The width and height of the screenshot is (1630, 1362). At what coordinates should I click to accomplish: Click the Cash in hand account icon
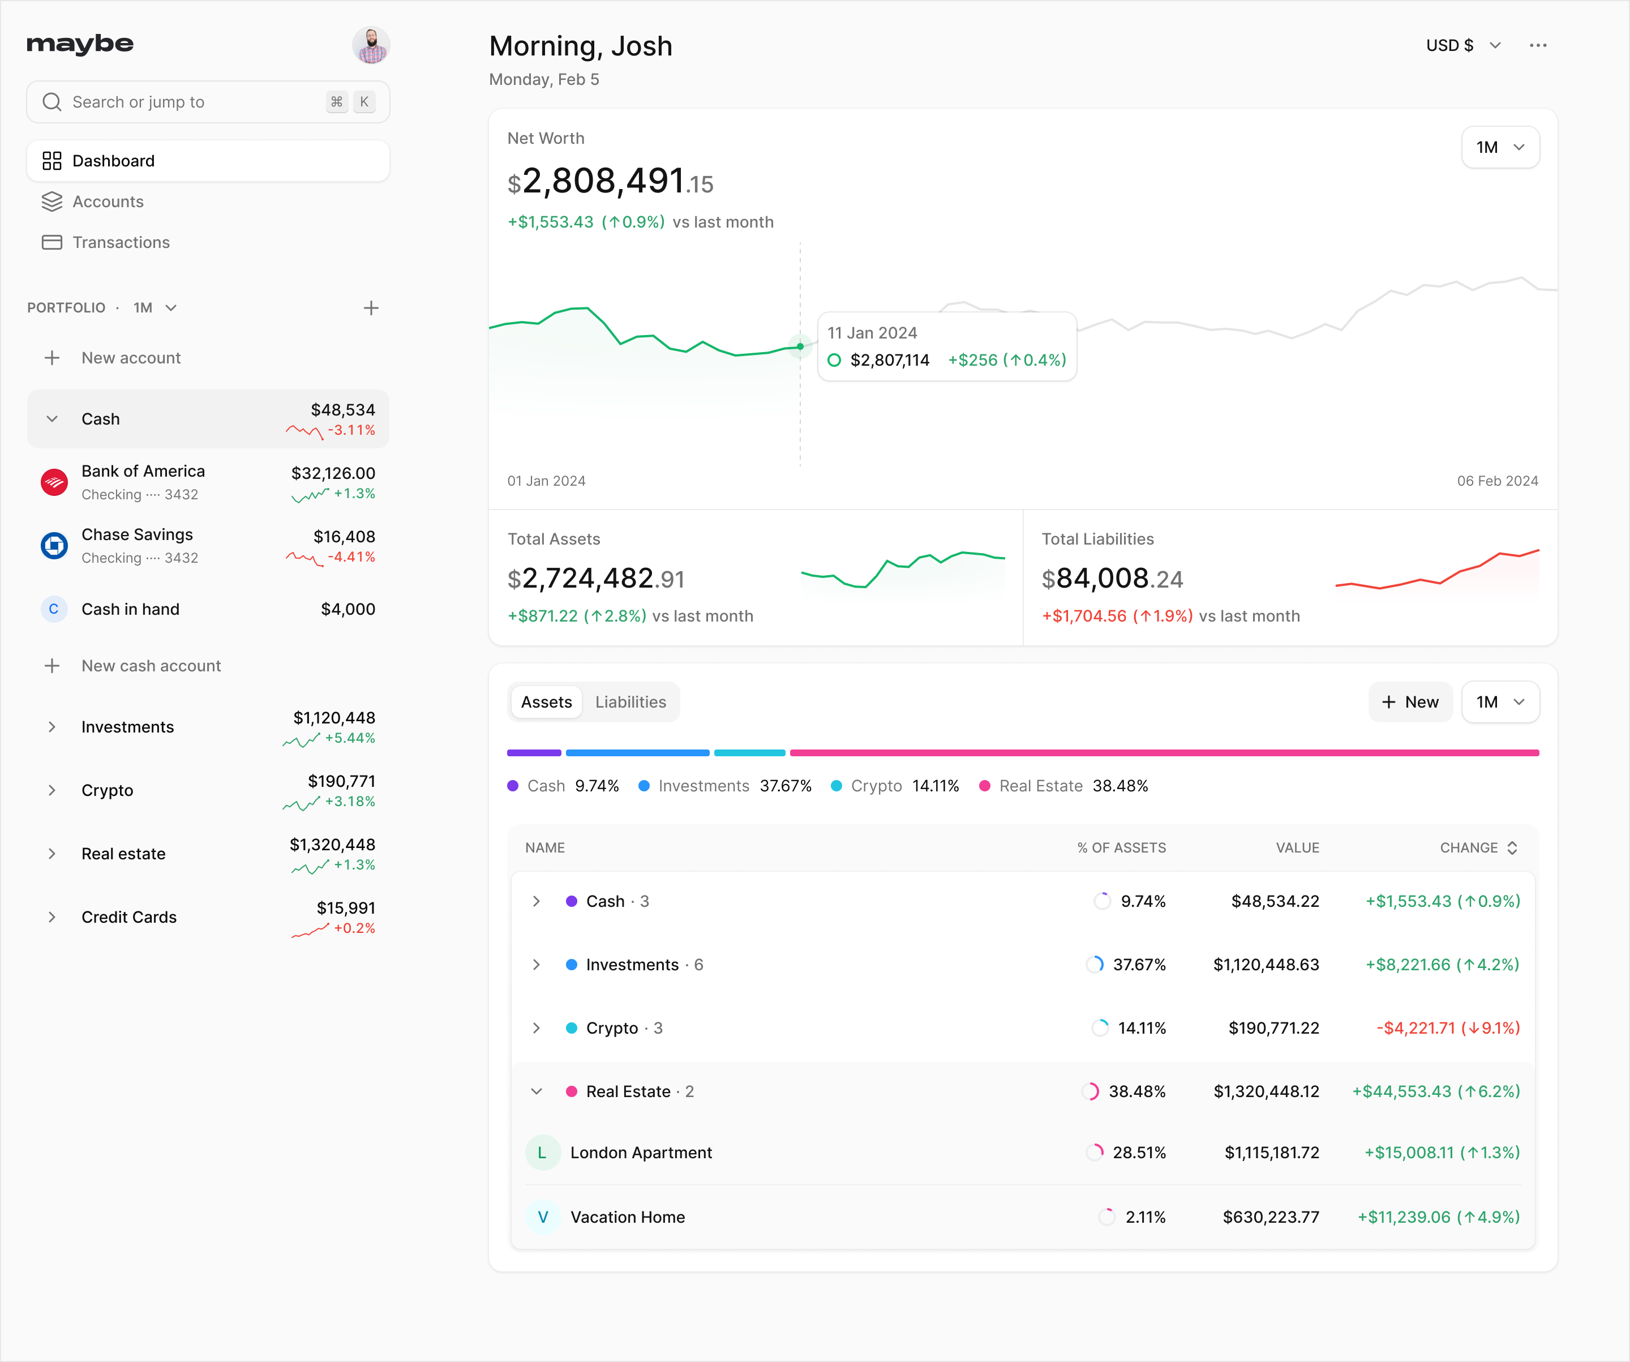click(53, 609)
